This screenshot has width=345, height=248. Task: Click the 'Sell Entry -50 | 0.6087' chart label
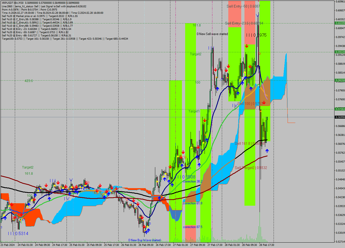point(243,6)
